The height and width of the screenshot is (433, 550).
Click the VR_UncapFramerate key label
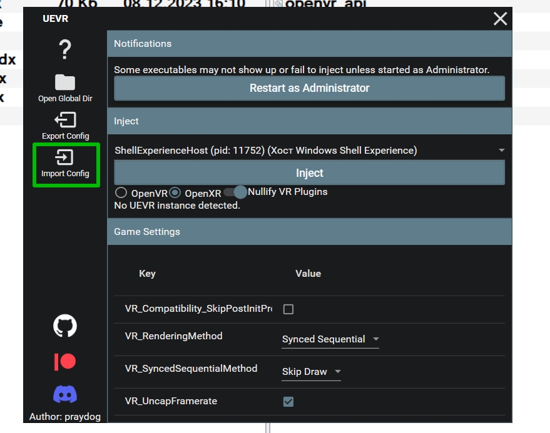(x=171, y=401)
